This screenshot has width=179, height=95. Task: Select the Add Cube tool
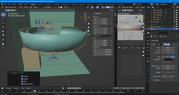[3, 48]
